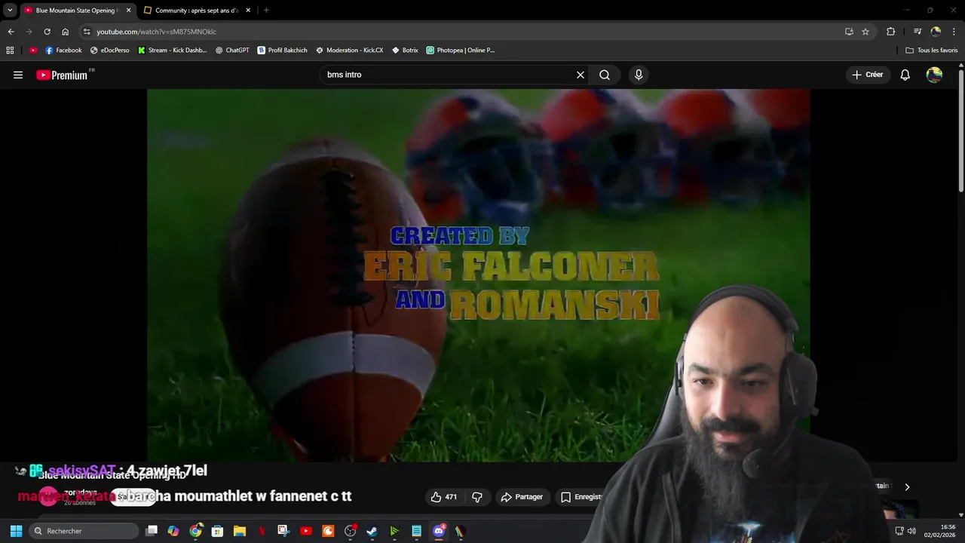The width and height of the screenshot is (965, 543).
Task: Close the Community tab
Action: tap(248, 11)
